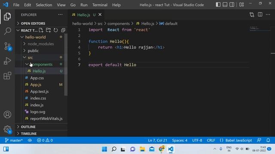Open customize layout icon
Viewport: 275px width, 154px height.
pos(241,5)
